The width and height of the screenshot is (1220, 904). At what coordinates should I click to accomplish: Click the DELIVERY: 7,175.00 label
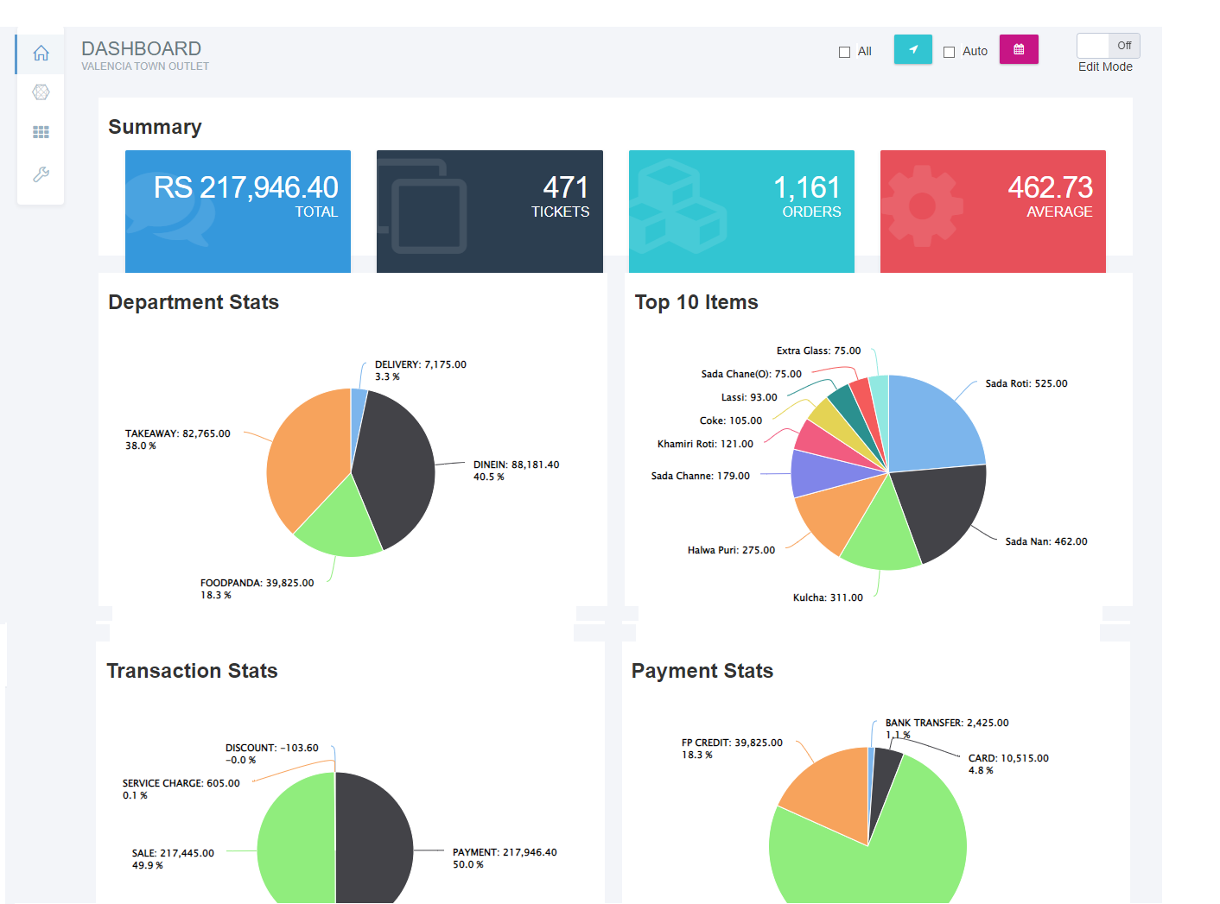tap(420, 364)
